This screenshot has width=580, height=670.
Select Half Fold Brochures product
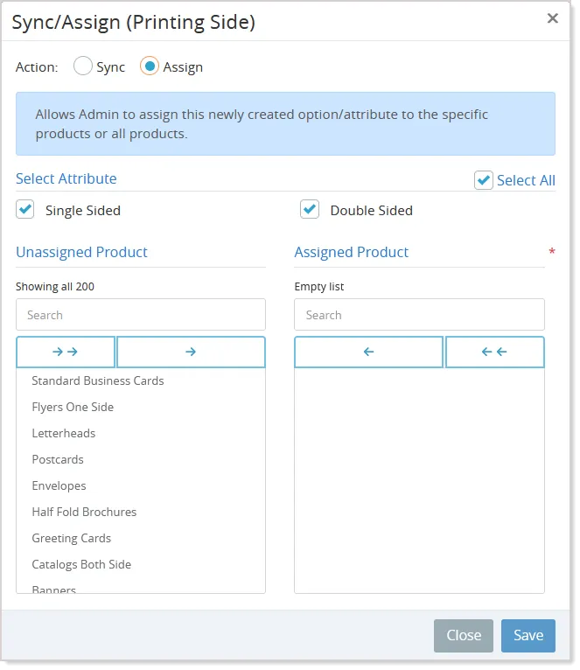point(141,512)
